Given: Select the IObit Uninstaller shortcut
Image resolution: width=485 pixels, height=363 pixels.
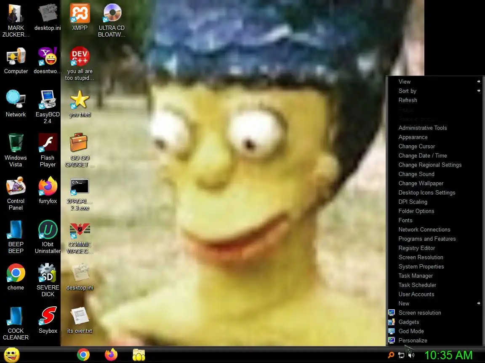Looking at the screenshot, I should point(48,237).
